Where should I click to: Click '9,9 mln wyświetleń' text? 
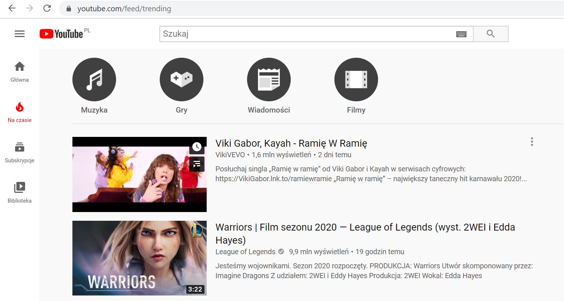[319, 252]
